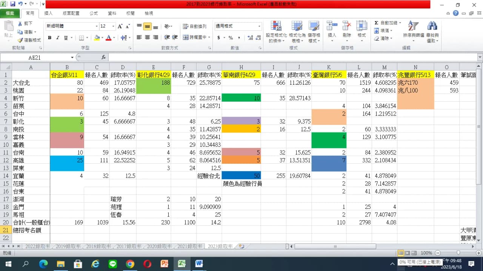483x271 pixels.
Task: Open the 檔案 file tab
Action: click(10, 13)
